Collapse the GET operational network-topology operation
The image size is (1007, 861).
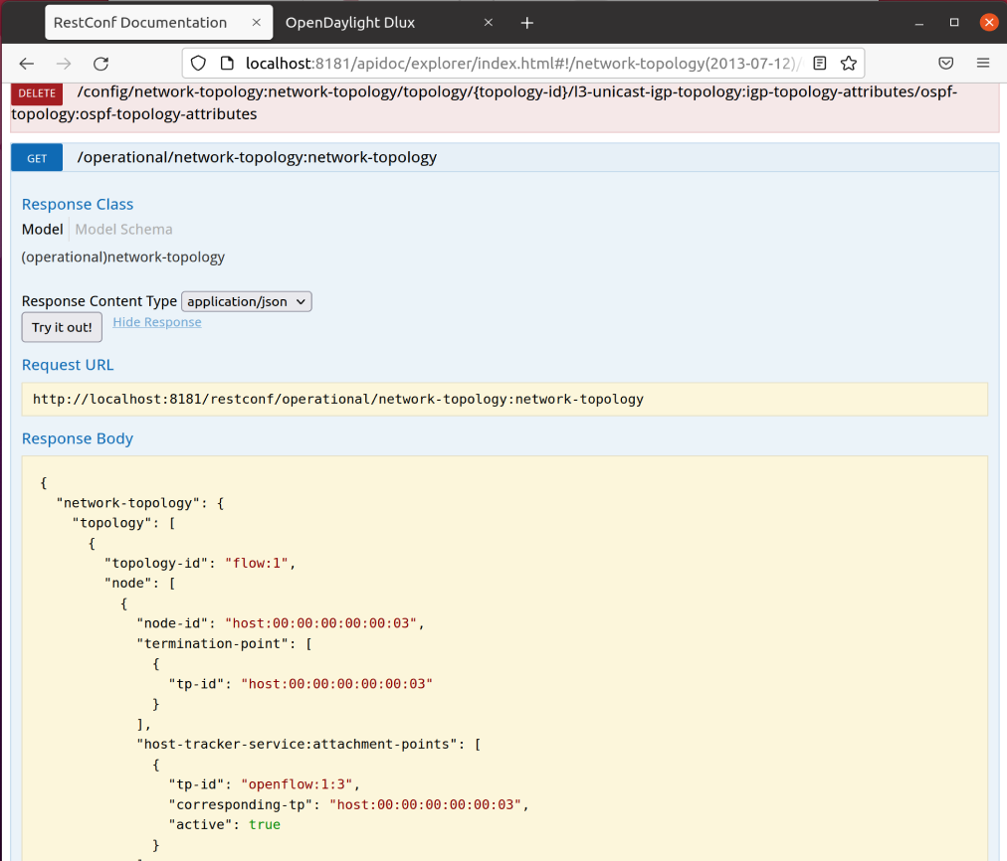pyautogui.click(x=257, y=157)
